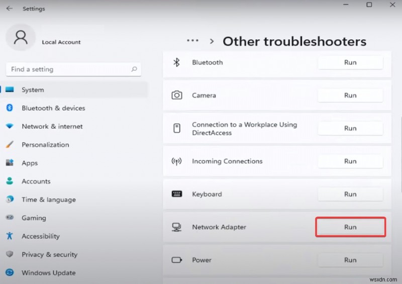The height and width of the screenshot is (284, 402).
Task: Click the breadcrumb chevron arrow
Action: pyautogui.click(x=212, y=41)
